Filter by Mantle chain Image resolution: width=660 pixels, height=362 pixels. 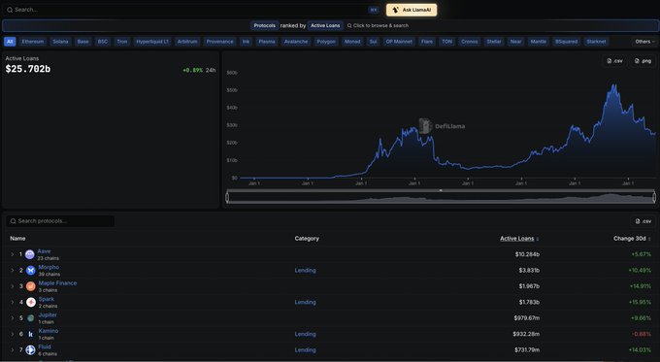pyautogui.click(x=539, y=42)
